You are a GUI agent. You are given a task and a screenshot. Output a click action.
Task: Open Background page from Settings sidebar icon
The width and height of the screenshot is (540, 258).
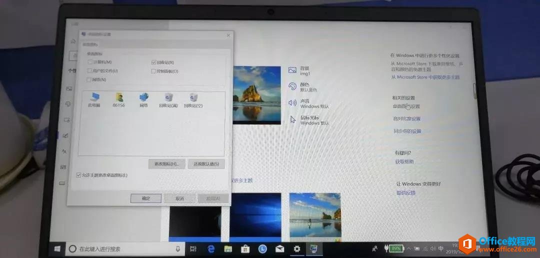click(x=69, y=88)
